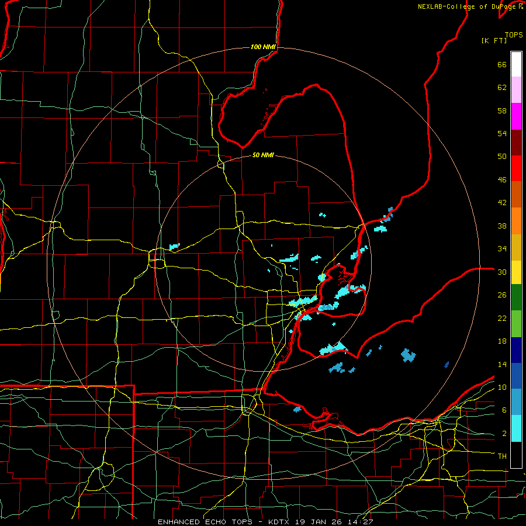Screen dimensions: 526x526
Task: Click the legend value '30'
Action: [502, 272]
